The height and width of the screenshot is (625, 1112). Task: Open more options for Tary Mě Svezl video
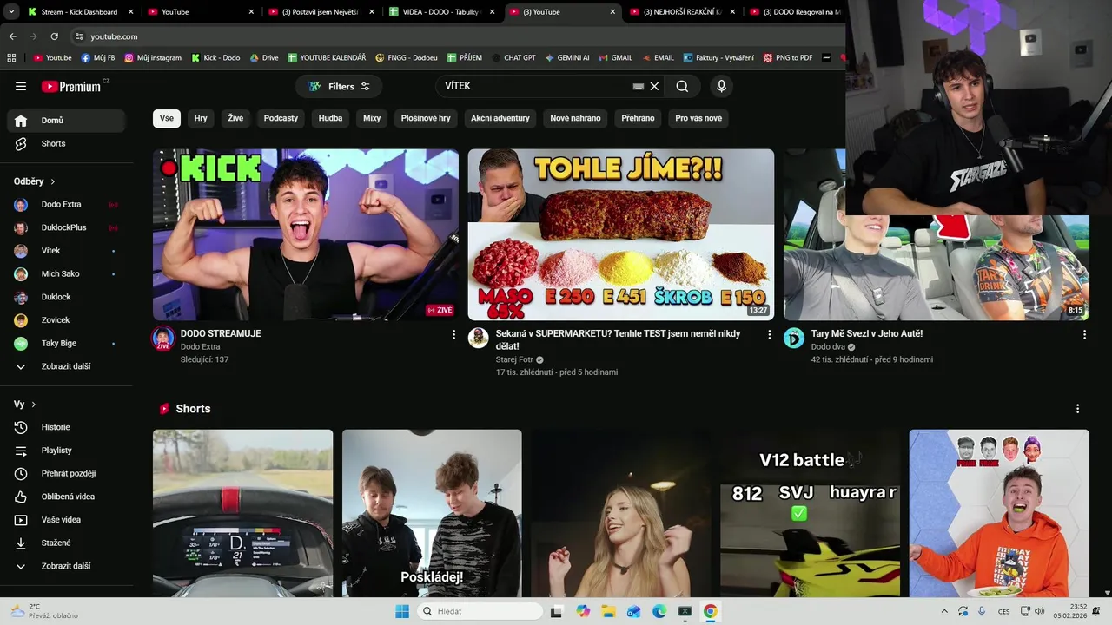pyautogui.click(x=1084, y=334)
